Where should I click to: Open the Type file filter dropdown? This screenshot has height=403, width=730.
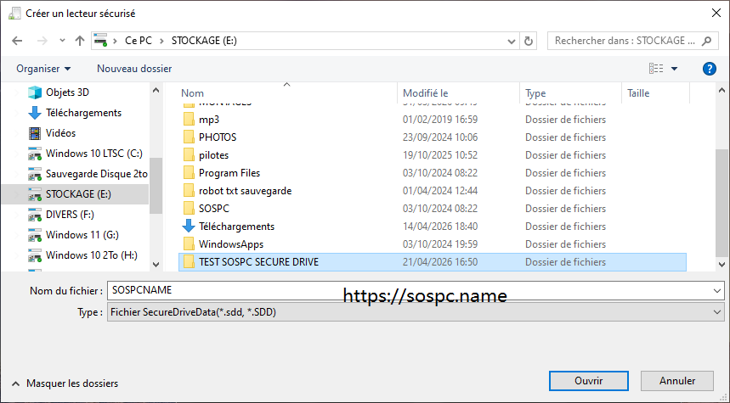718,312
